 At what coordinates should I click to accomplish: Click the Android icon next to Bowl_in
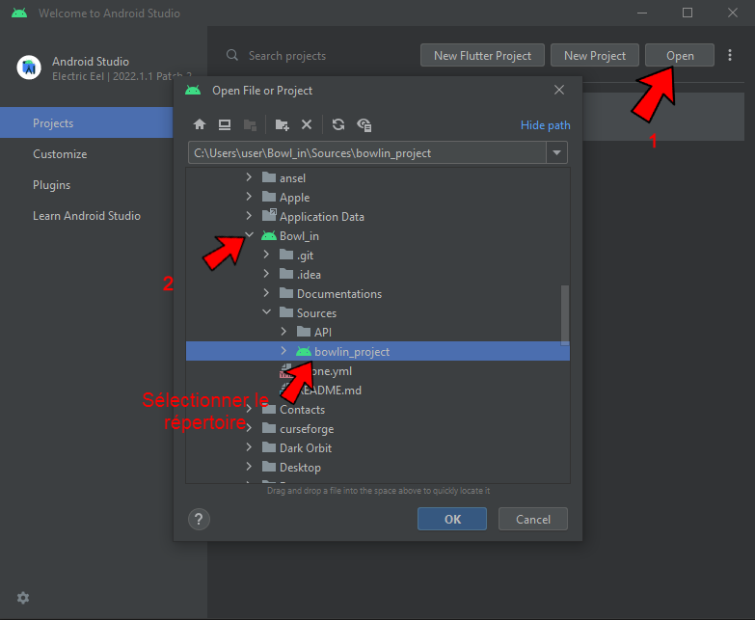[x=269, y=235]
